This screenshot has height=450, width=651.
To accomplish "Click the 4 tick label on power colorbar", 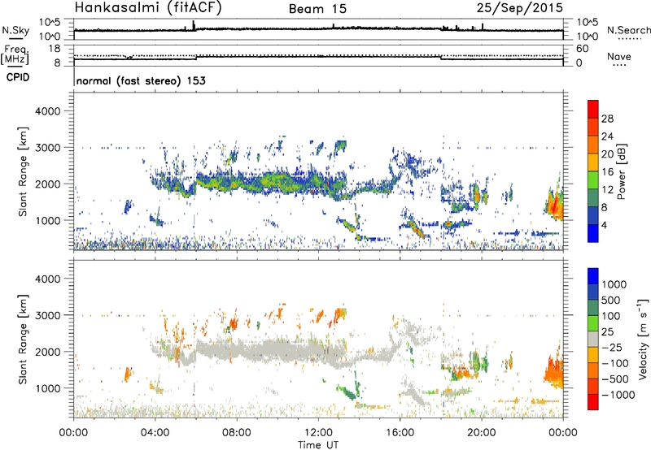I will click(605, 225).
